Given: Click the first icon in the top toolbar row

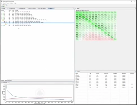Looking at the screenshot, I should tap(2, 5).
